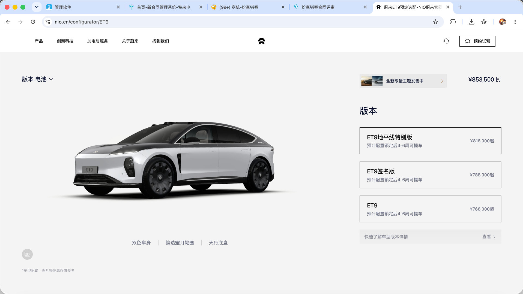This screenshot has height=294, width=523.
Task: Click the ET9 car preview image
Action: (x=174, y=160)
